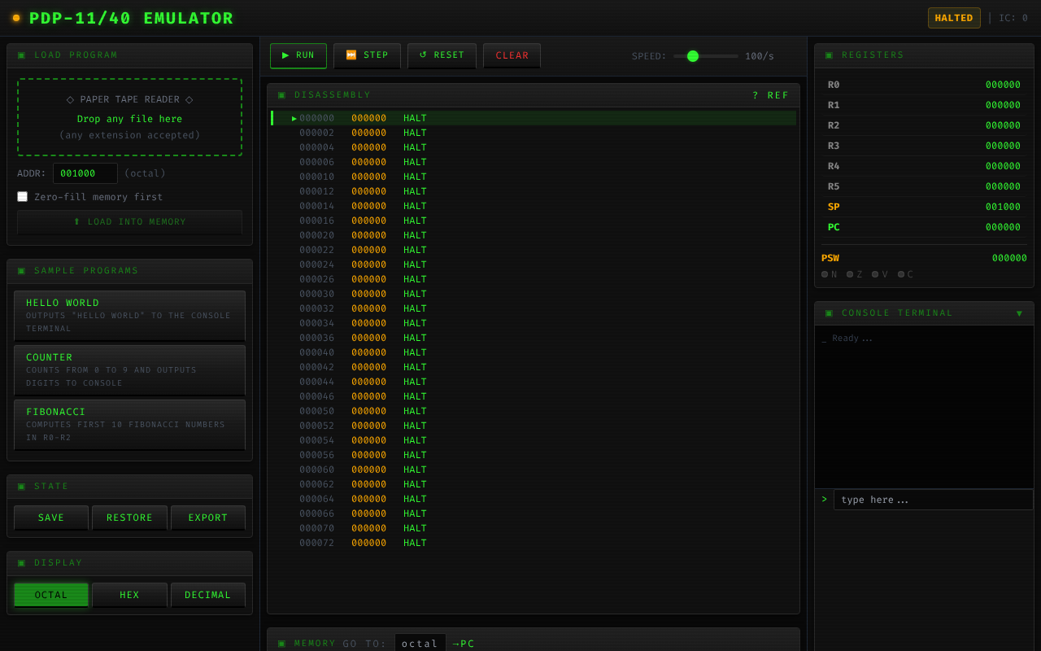Click the PC register value
This screenshot has width=1041, height=651.
point(1003,227)
